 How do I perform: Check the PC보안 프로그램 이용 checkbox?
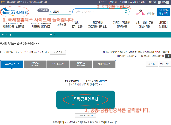click(x=117, y=56)
